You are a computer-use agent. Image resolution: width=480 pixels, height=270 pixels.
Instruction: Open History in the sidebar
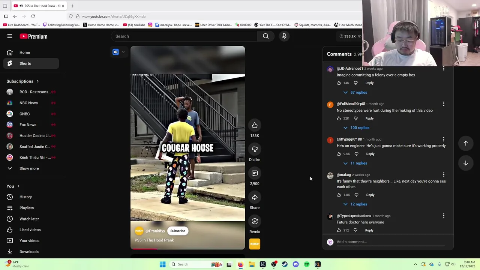[x=31, y=197]
